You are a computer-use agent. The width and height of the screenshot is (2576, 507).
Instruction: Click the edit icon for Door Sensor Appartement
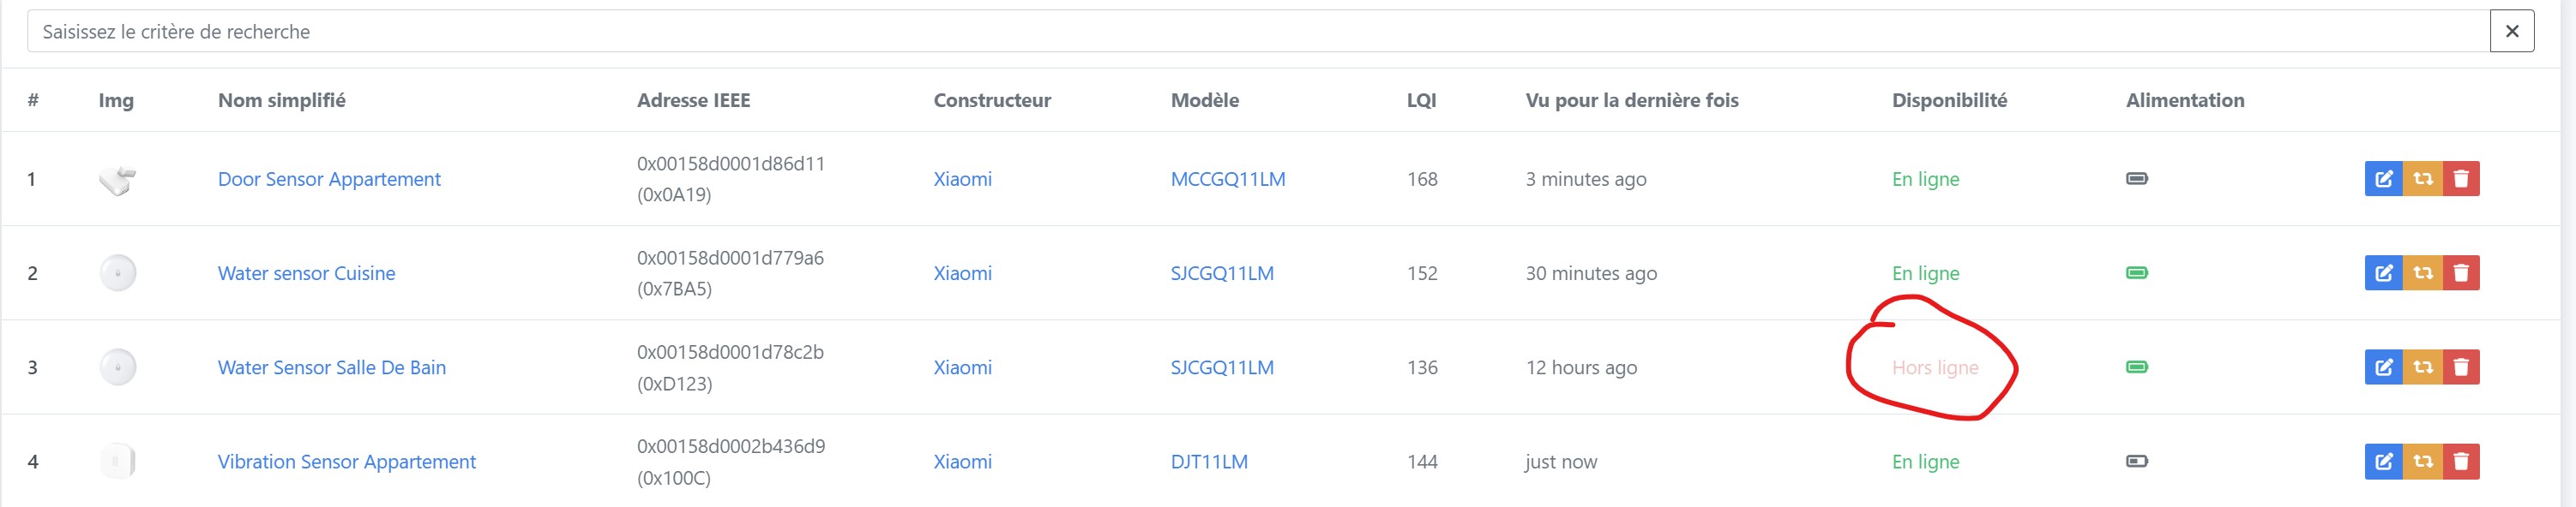pyautogui.click(x=2383, y=179)
